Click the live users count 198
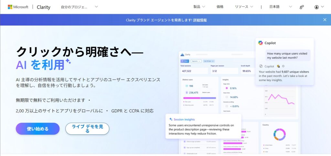 191,86
